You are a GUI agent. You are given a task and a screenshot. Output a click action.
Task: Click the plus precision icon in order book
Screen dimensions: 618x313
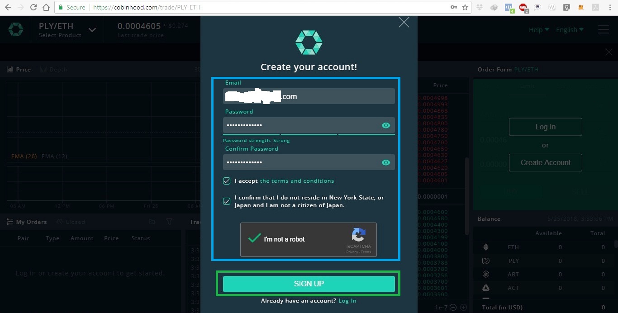pyautogui.click(x=463, y=308)
